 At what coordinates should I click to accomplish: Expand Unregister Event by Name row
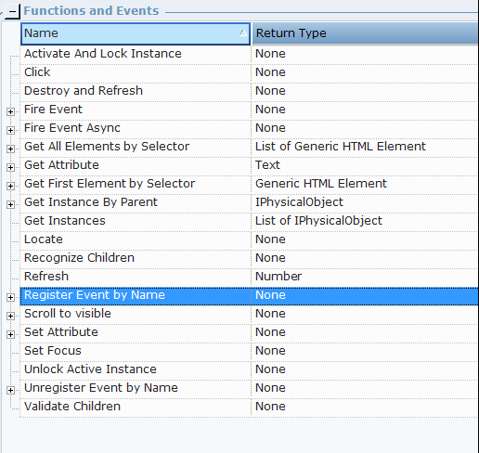11,390
